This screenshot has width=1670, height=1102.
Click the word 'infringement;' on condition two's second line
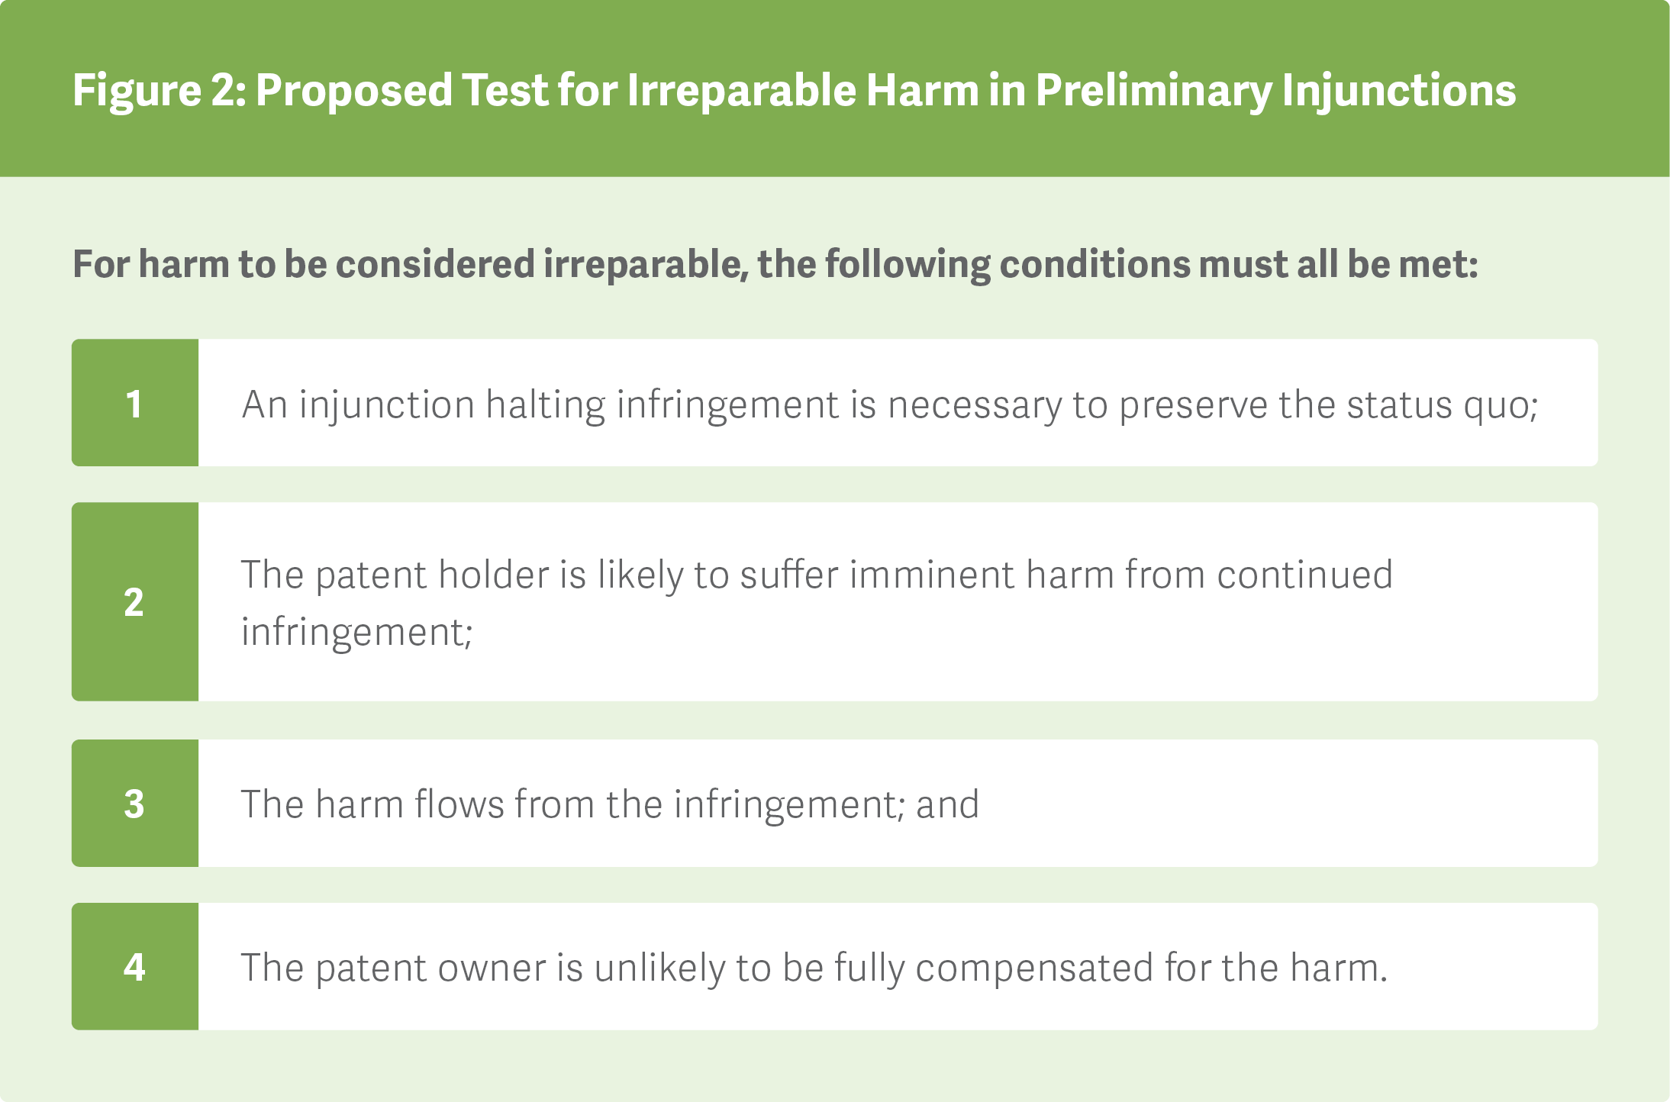(356, 632)
